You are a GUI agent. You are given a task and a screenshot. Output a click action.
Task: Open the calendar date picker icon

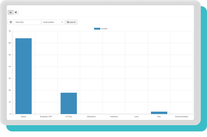11,22
